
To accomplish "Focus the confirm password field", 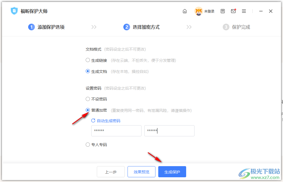I will click(169, 131).
